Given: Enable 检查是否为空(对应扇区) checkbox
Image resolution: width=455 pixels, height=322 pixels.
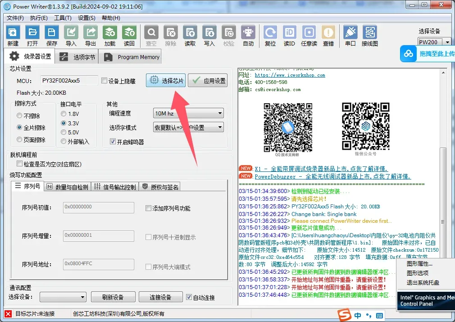Looking at the screenshot, I should [19, 164].
